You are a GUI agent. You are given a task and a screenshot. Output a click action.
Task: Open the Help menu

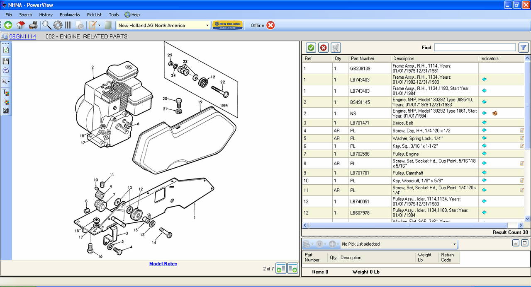[x=132, y=14]
